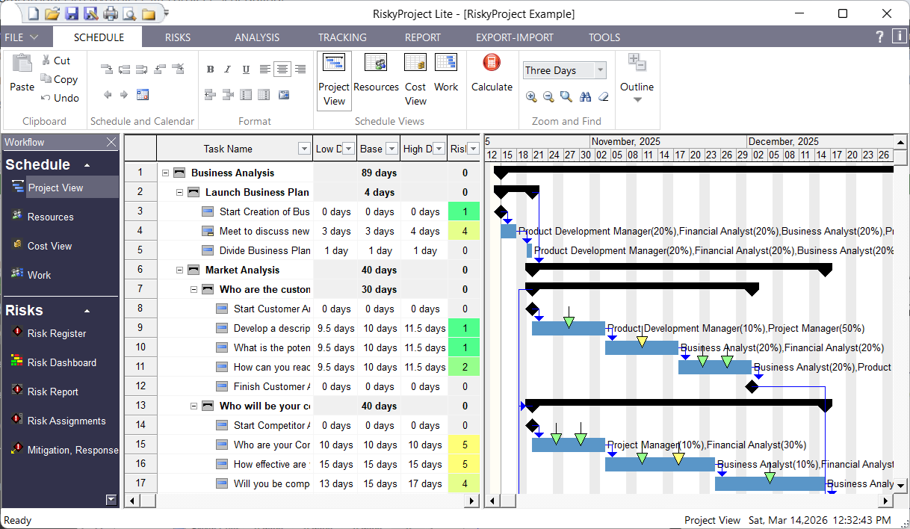Open the Risk Register panel
Image resolution: width=910 pixels, height=529 pixels.
point(55,333)
